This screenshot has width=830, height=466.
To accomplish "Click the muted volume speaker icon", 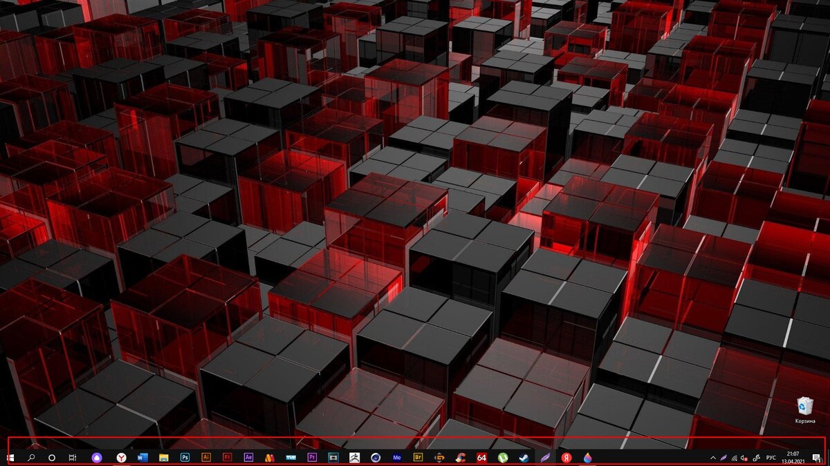I will (x=744, y=458).
